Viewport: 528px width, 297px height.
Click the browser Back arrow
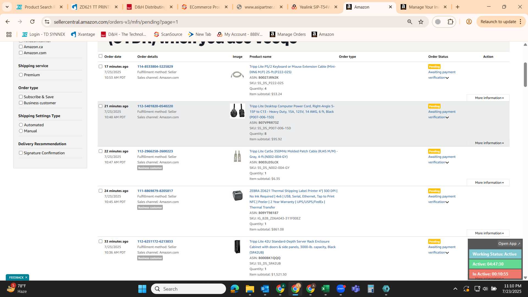pos(8,22)
